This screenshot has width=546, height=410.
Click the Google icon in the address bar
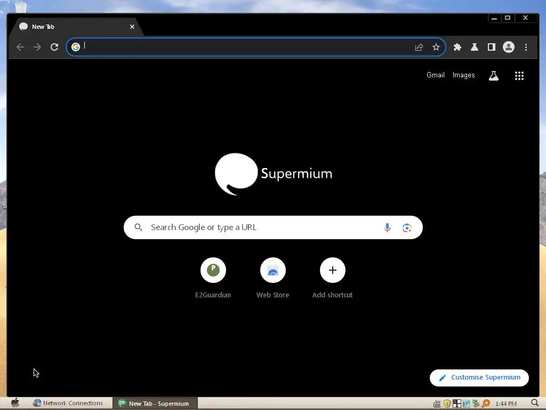click(x=76, y=47)
